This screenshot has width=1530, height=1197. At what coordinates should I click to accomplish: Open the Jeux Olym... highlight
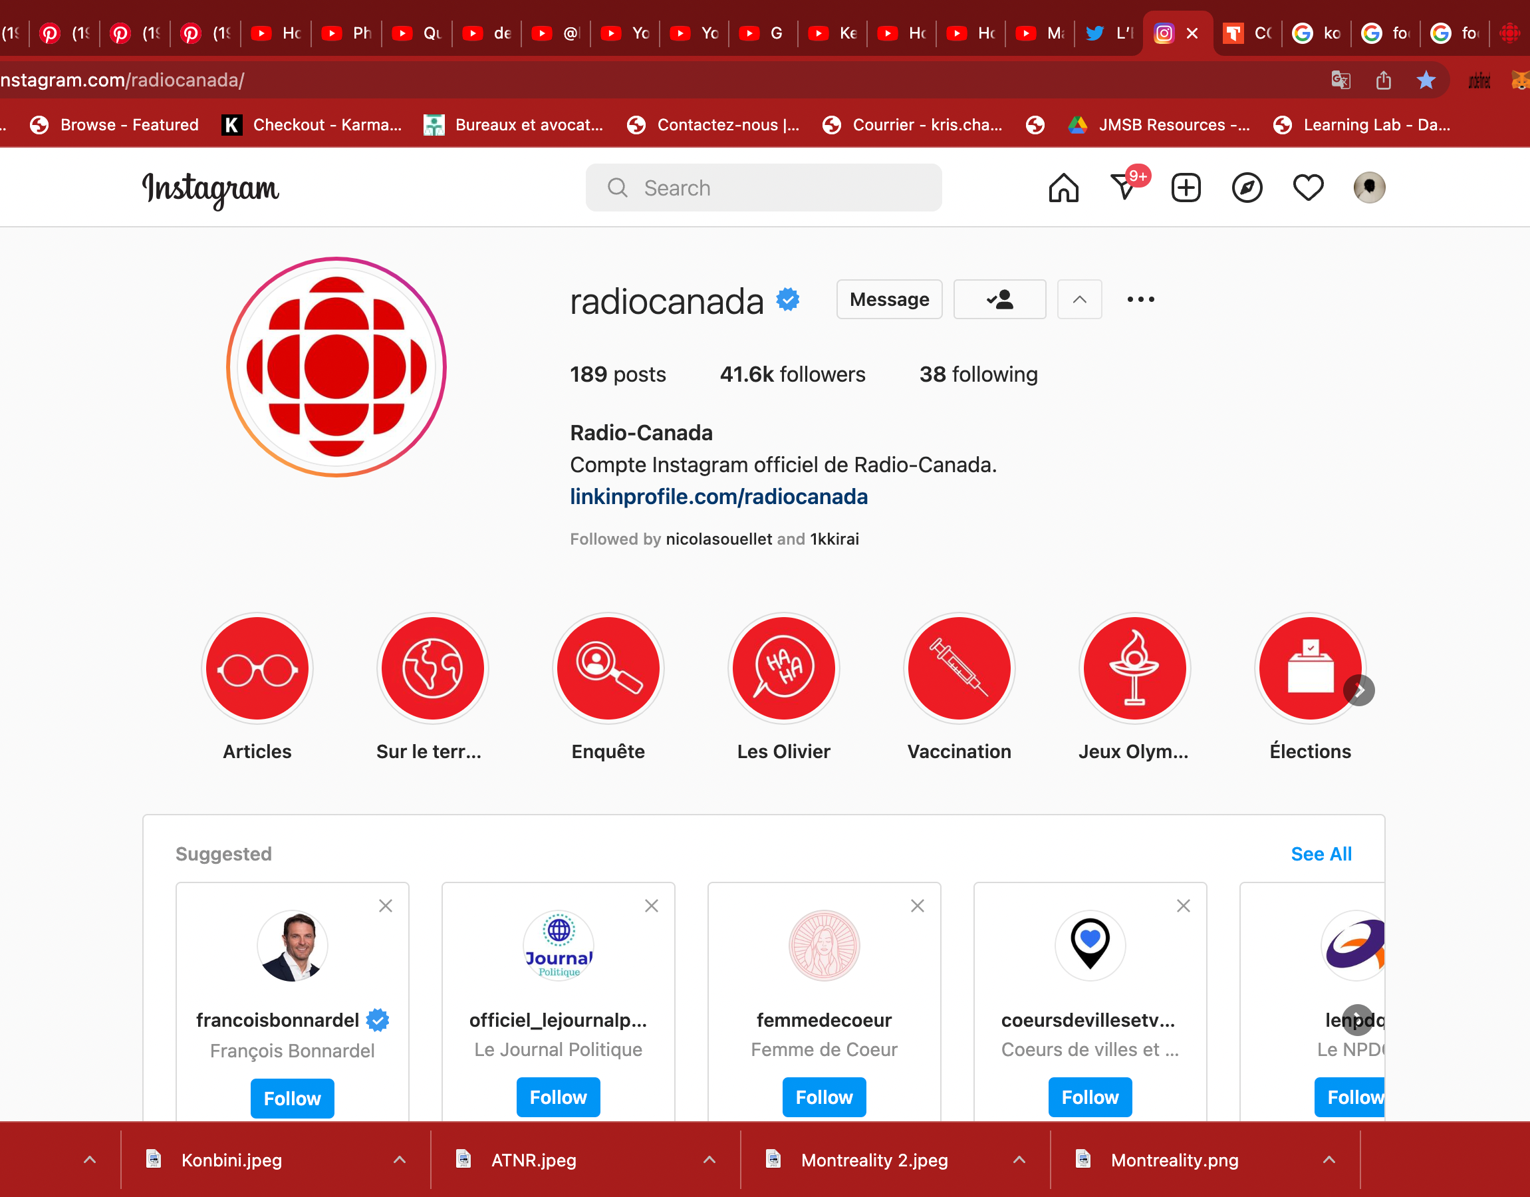pos(1135,668)
